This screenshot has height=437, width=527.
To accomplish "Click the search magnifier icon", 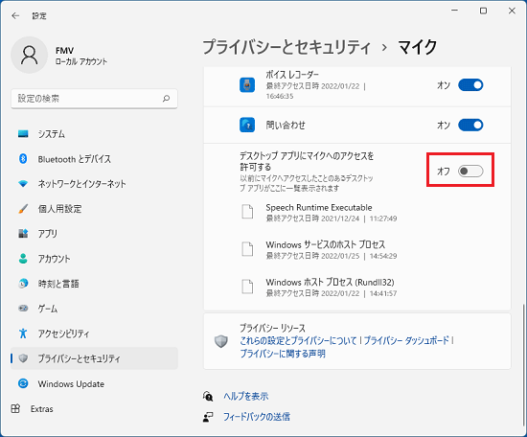I will click(x=166, y=99).
